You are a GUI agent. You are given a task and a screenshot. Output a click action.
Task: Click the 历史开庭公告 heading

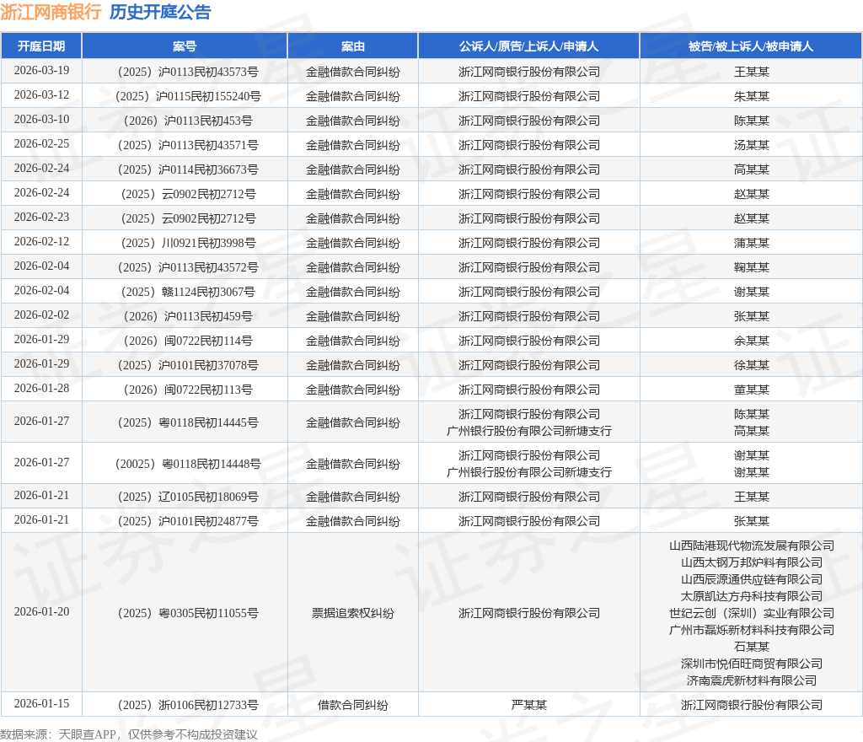click(160, 12)
